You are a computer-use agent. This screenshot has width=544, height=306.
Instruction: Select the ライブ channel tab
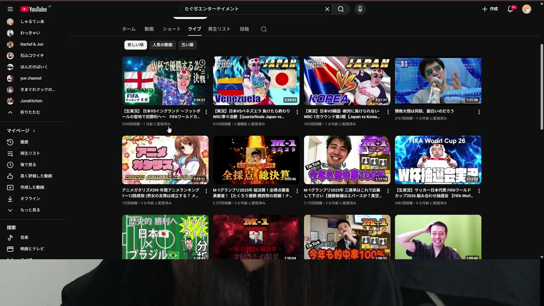coord(195,29)
